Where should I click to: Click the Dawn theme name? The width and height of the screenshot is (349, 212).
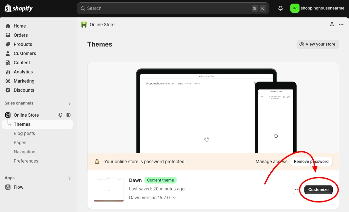point(135,180)
